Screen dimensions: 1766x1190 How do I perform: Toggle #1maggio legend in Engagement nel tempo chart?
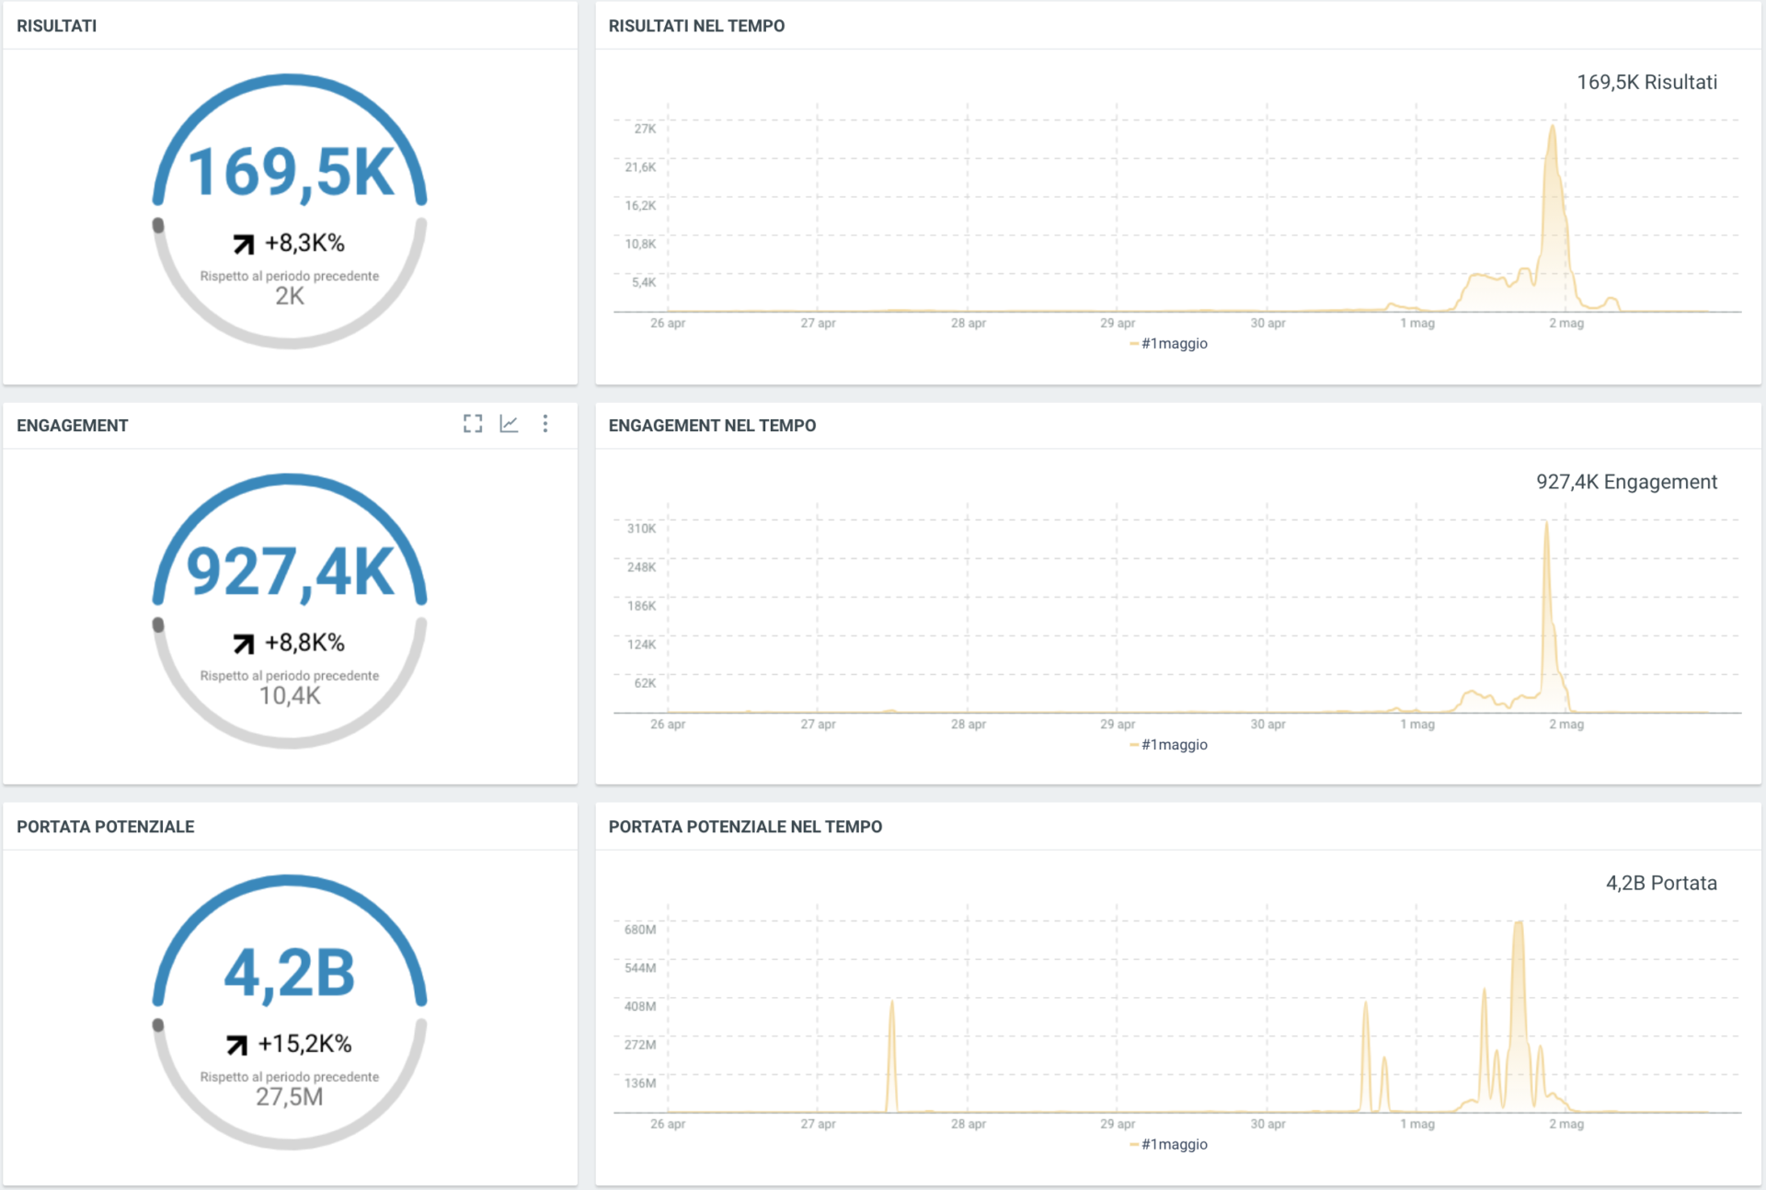click(1168, 744)
